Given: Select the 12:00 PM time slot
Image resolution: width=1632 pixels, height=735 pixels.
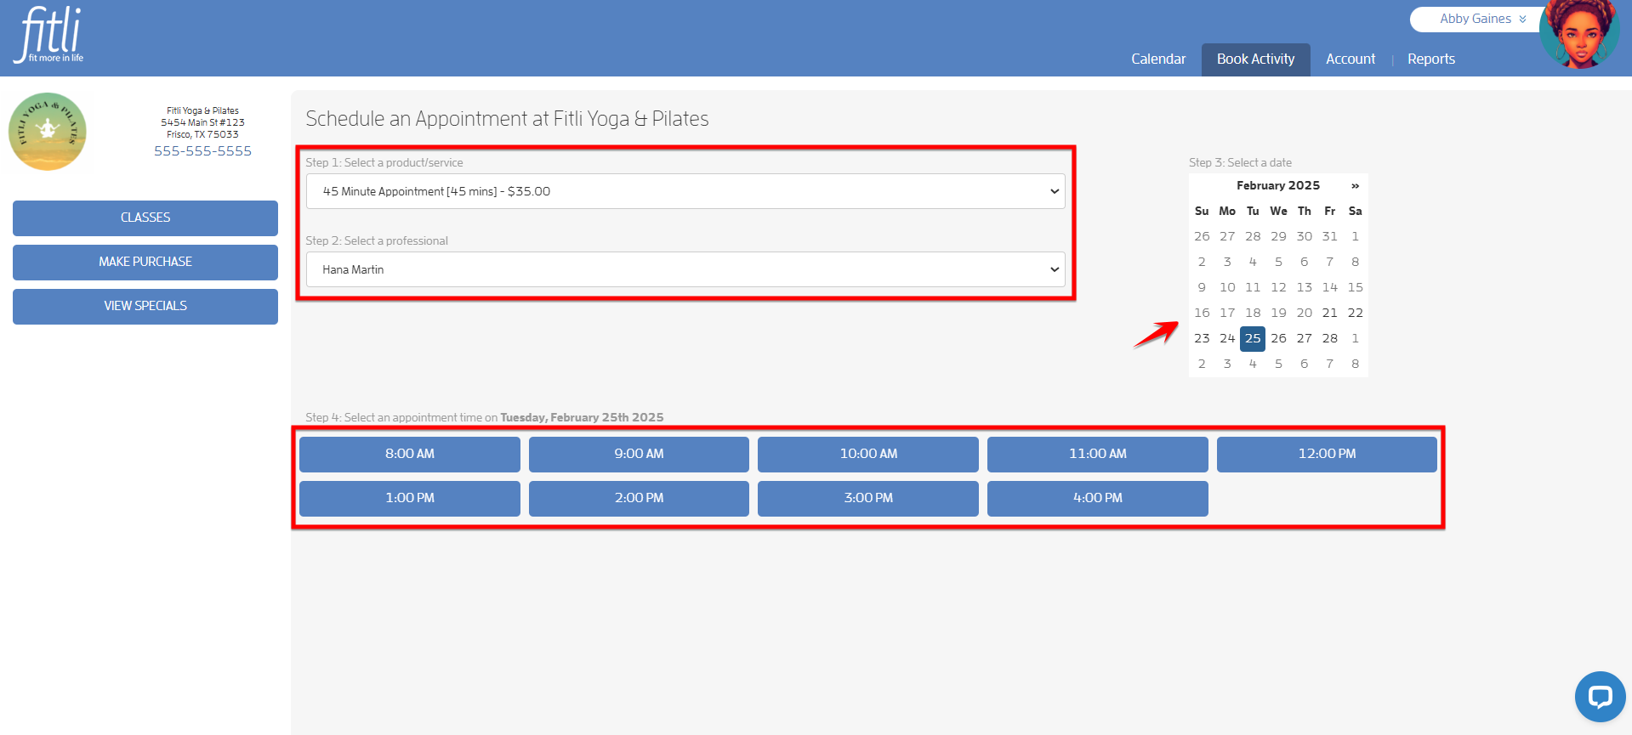Looking at the screenshot, I should click(1327, 455).
